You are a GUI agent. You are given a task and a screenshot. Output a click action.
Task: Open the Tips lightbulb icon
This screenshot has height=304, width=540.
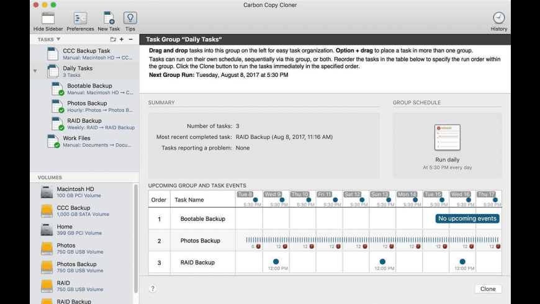(130, 18)
